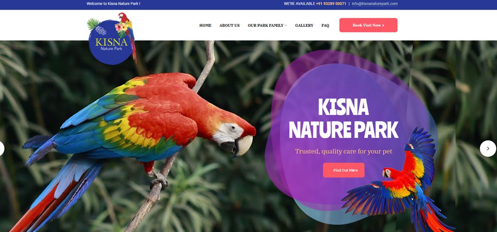Click the Welcome to Kisna Nature Park text
The height and width of the screenshot is (232, 497).
113,4
